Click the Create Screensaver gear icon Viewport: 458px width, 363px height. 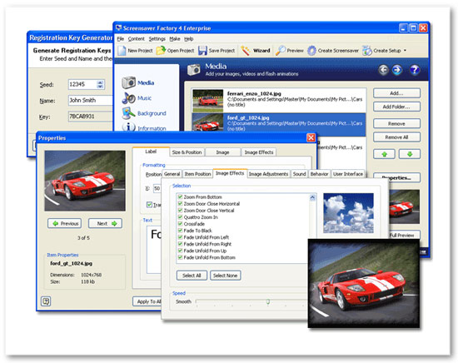(x=311, y=51)
